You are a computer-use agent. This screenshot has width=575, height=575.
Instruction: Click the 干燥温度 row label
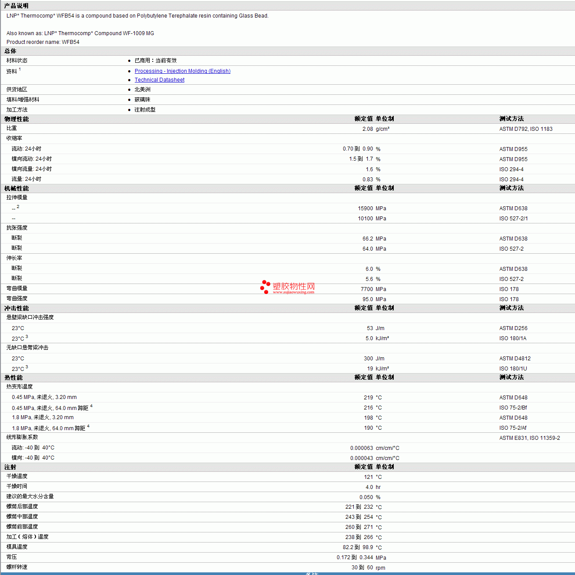tap(17, 476)
